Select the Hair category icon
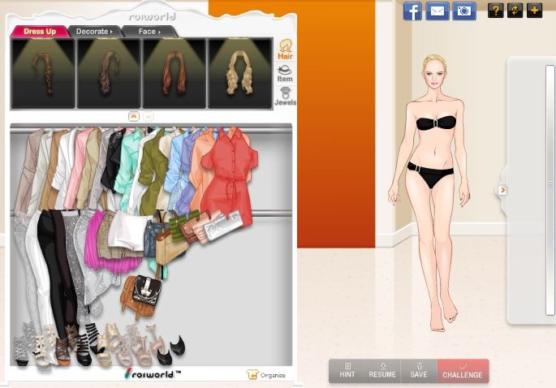 click(286, 50)
